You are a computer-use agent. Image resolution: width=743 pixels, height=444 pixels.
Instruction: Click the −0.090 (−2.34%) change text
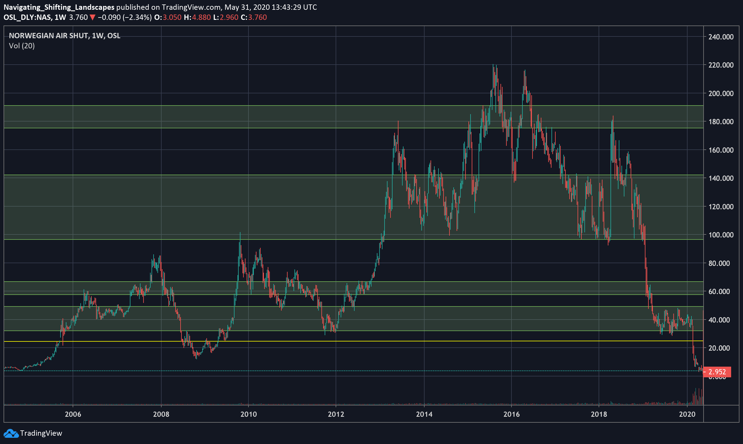(x=125, y=17)
